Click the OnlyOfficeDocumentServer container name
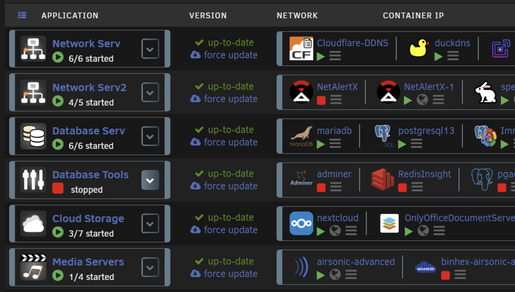Viewport: 515px width, 292px height. 460,218
